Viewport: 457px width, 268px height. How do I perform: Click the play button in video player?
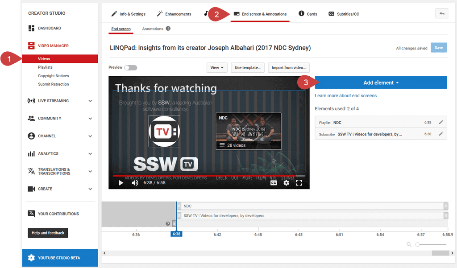pos(120,183)
